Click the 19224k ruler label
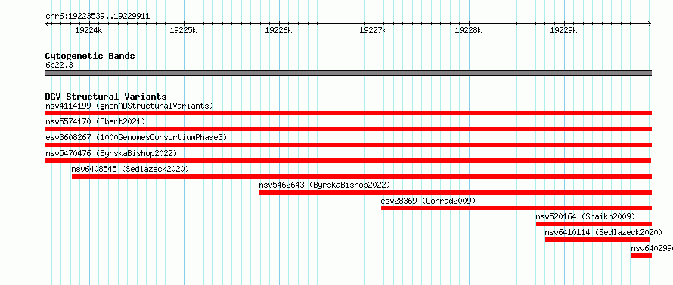 pos(88,30)
